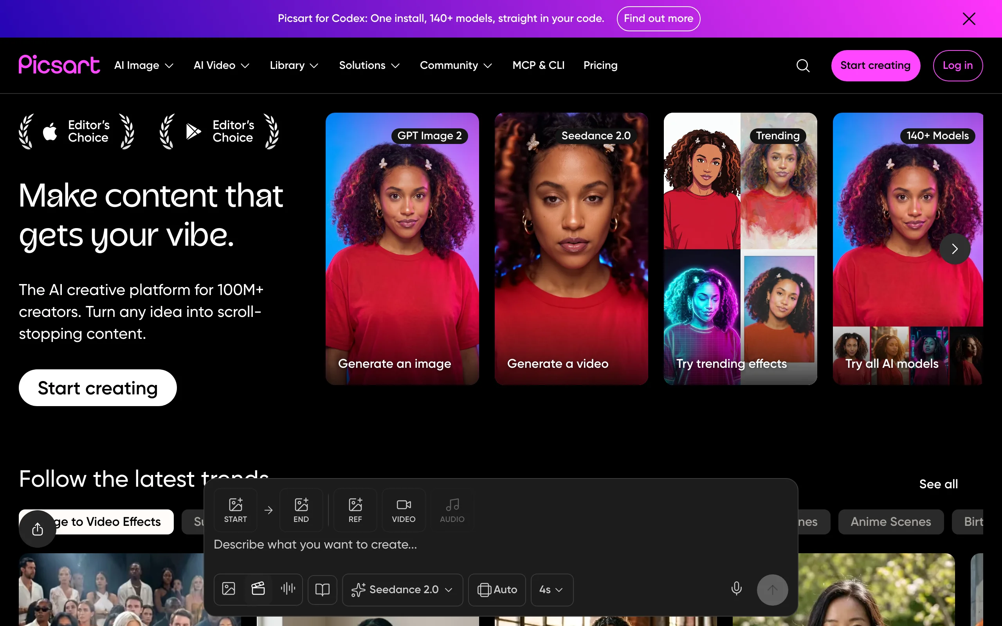
Task: Click the See all link
Action: pos(938,484)
